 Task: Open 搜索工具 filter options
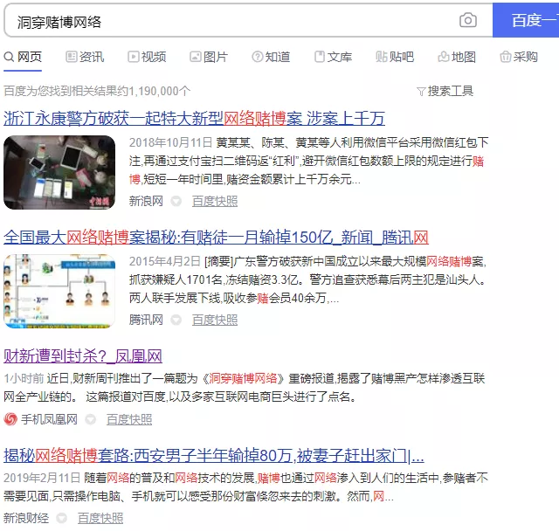coord(445,91)
